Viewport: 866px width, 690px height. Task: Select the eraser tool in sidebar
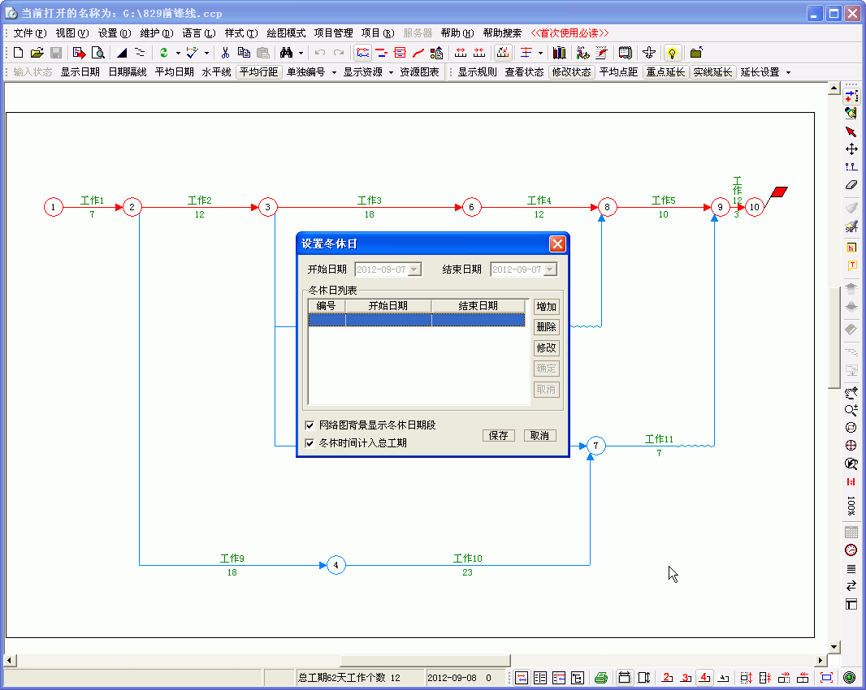tap(851, 184)
